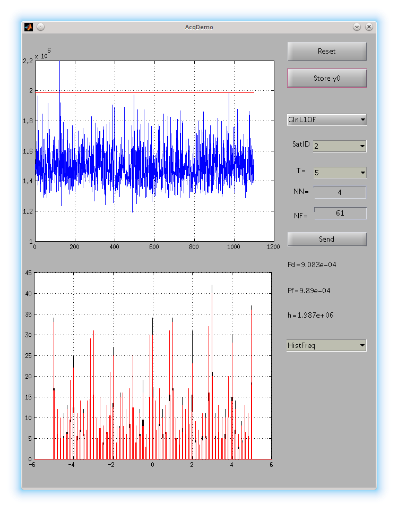Screen dimensions: 398x511
Task: Click the AcqDemo window title text
Action: click(199, 27)
